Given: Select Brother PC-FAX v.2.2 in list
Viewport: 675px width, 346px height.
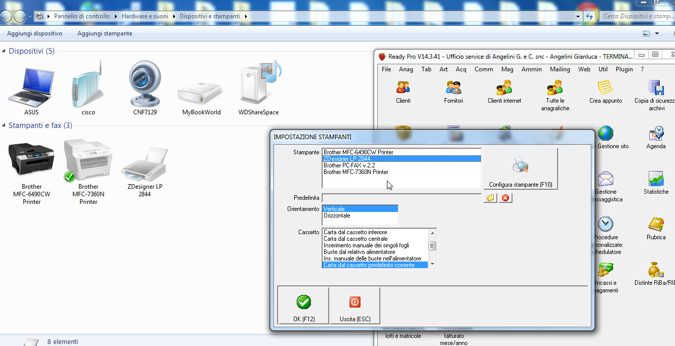Looking at the screenshot, I should pos(402,165).
